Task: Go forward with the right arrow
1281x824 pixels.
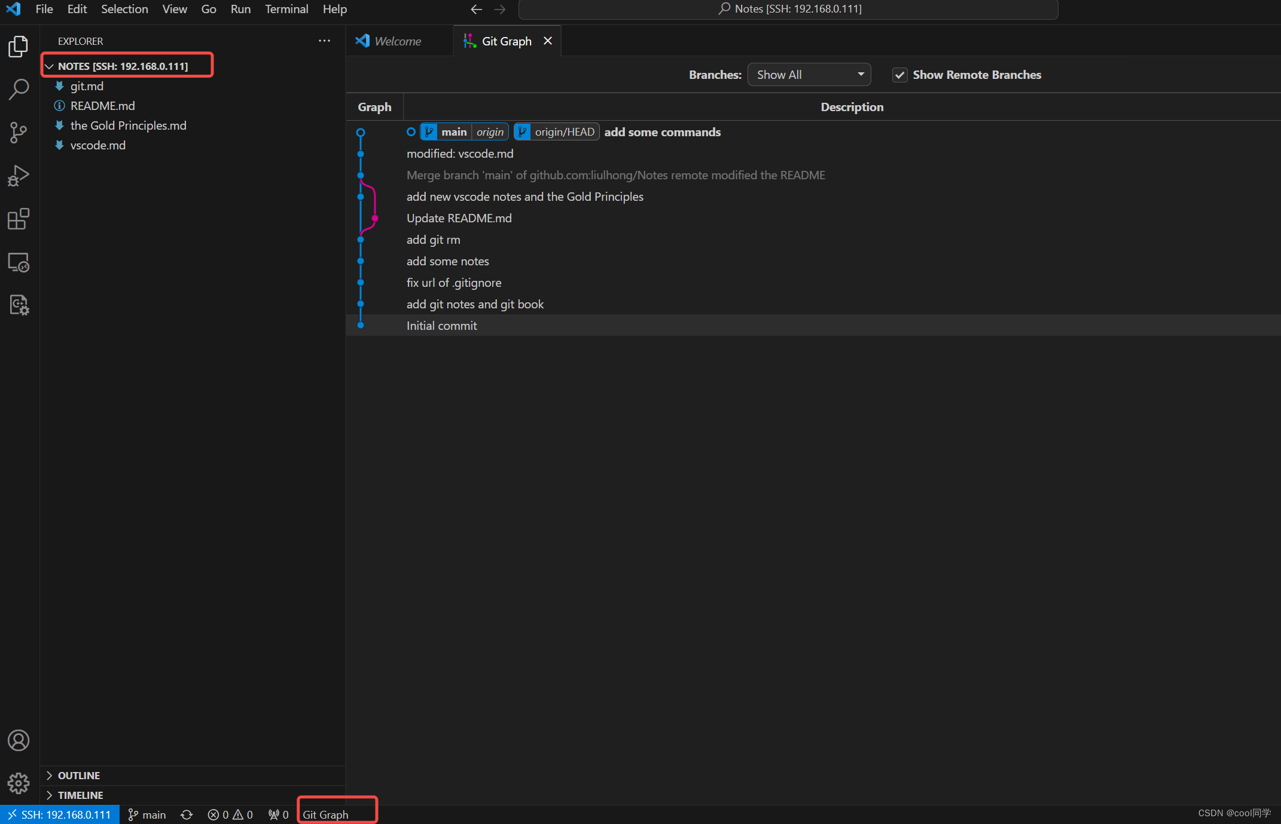Action: (500, 9)
